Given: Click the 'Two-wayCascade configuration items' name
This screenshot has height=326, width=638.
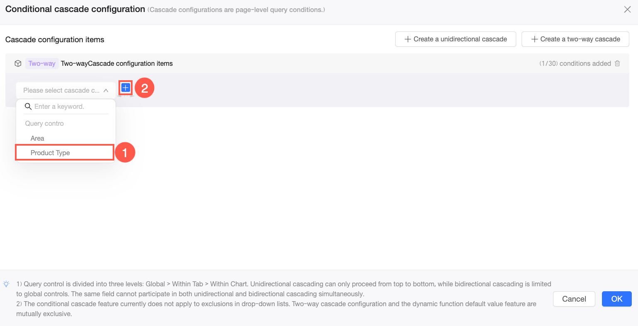Looking at the screenshot, I should (x=117, y=63).
